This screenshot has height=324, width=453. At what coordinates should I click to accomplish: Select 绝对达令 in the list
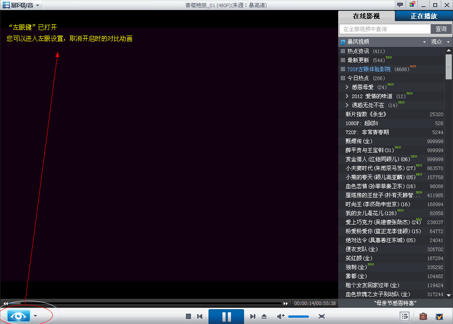(392, 240)
